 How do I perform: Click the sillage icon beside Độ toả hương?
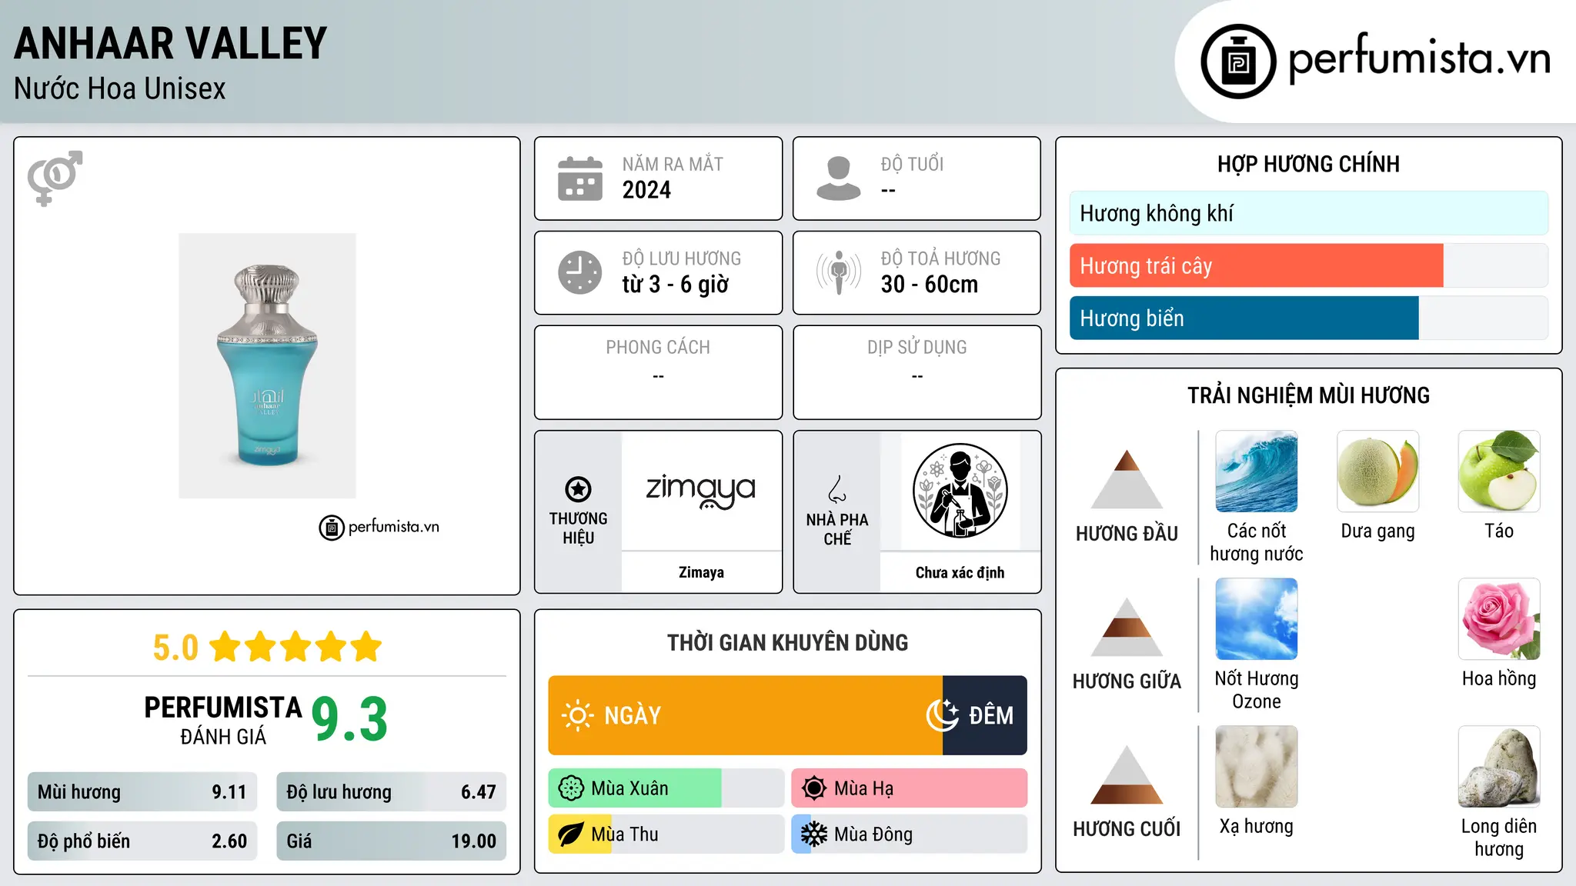pyautogui.click(x=839, y=272)
